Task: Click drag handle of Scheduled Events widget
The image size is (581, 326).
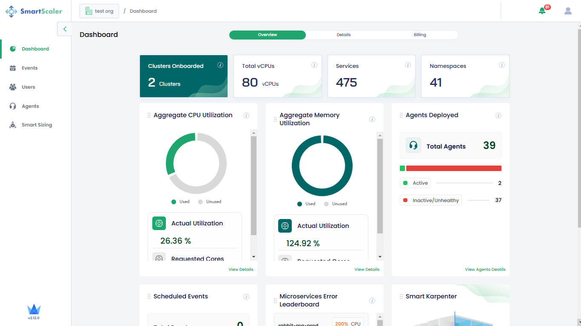Action: click(149, 297)
